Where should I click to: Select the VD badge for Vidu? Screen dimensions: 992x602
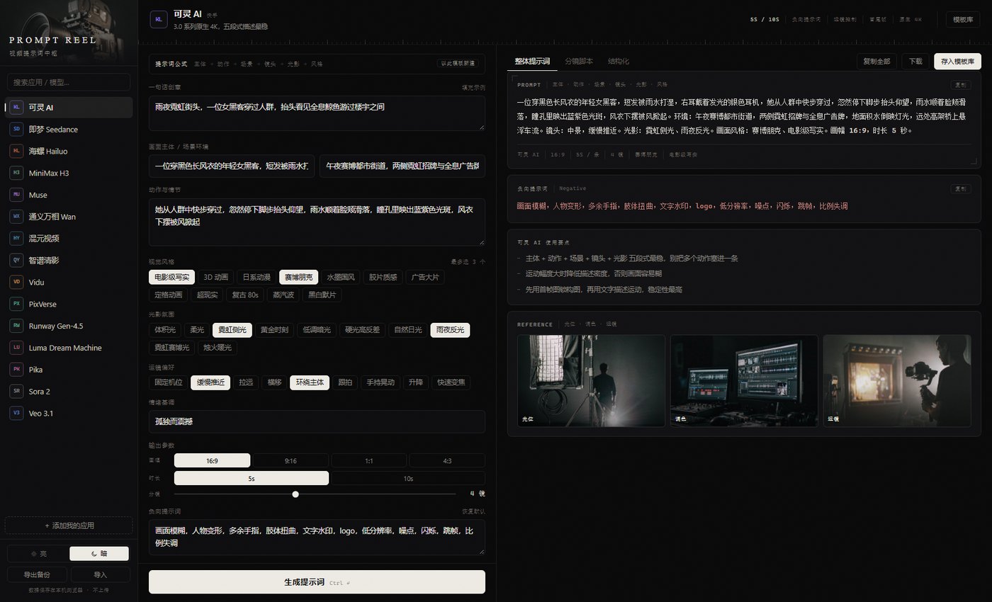tap(16, 282)
